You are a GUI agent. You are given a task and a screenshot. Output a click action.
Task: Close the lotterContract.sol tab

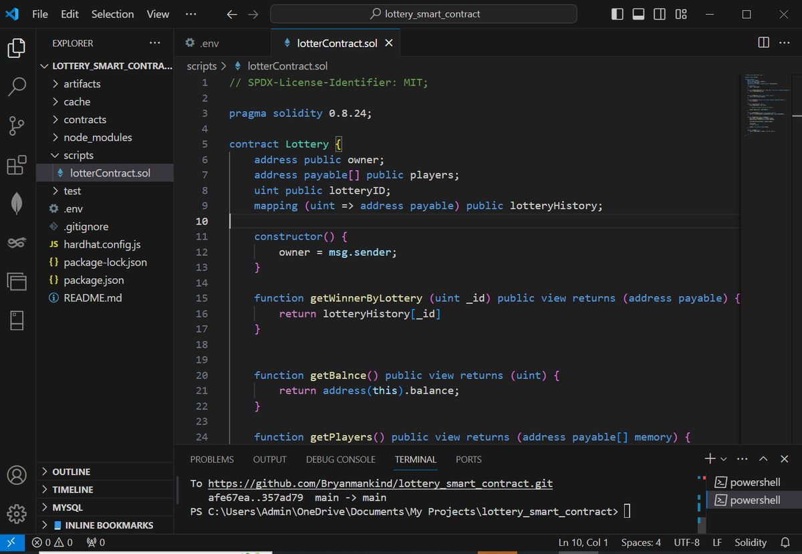(x=389, y=43)
